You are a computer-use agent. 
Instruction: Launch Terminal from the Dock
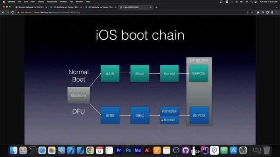[x=33, y=150]
